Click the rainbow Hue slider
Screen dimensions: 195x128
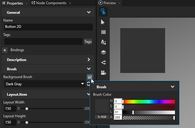tap(149, 102)
